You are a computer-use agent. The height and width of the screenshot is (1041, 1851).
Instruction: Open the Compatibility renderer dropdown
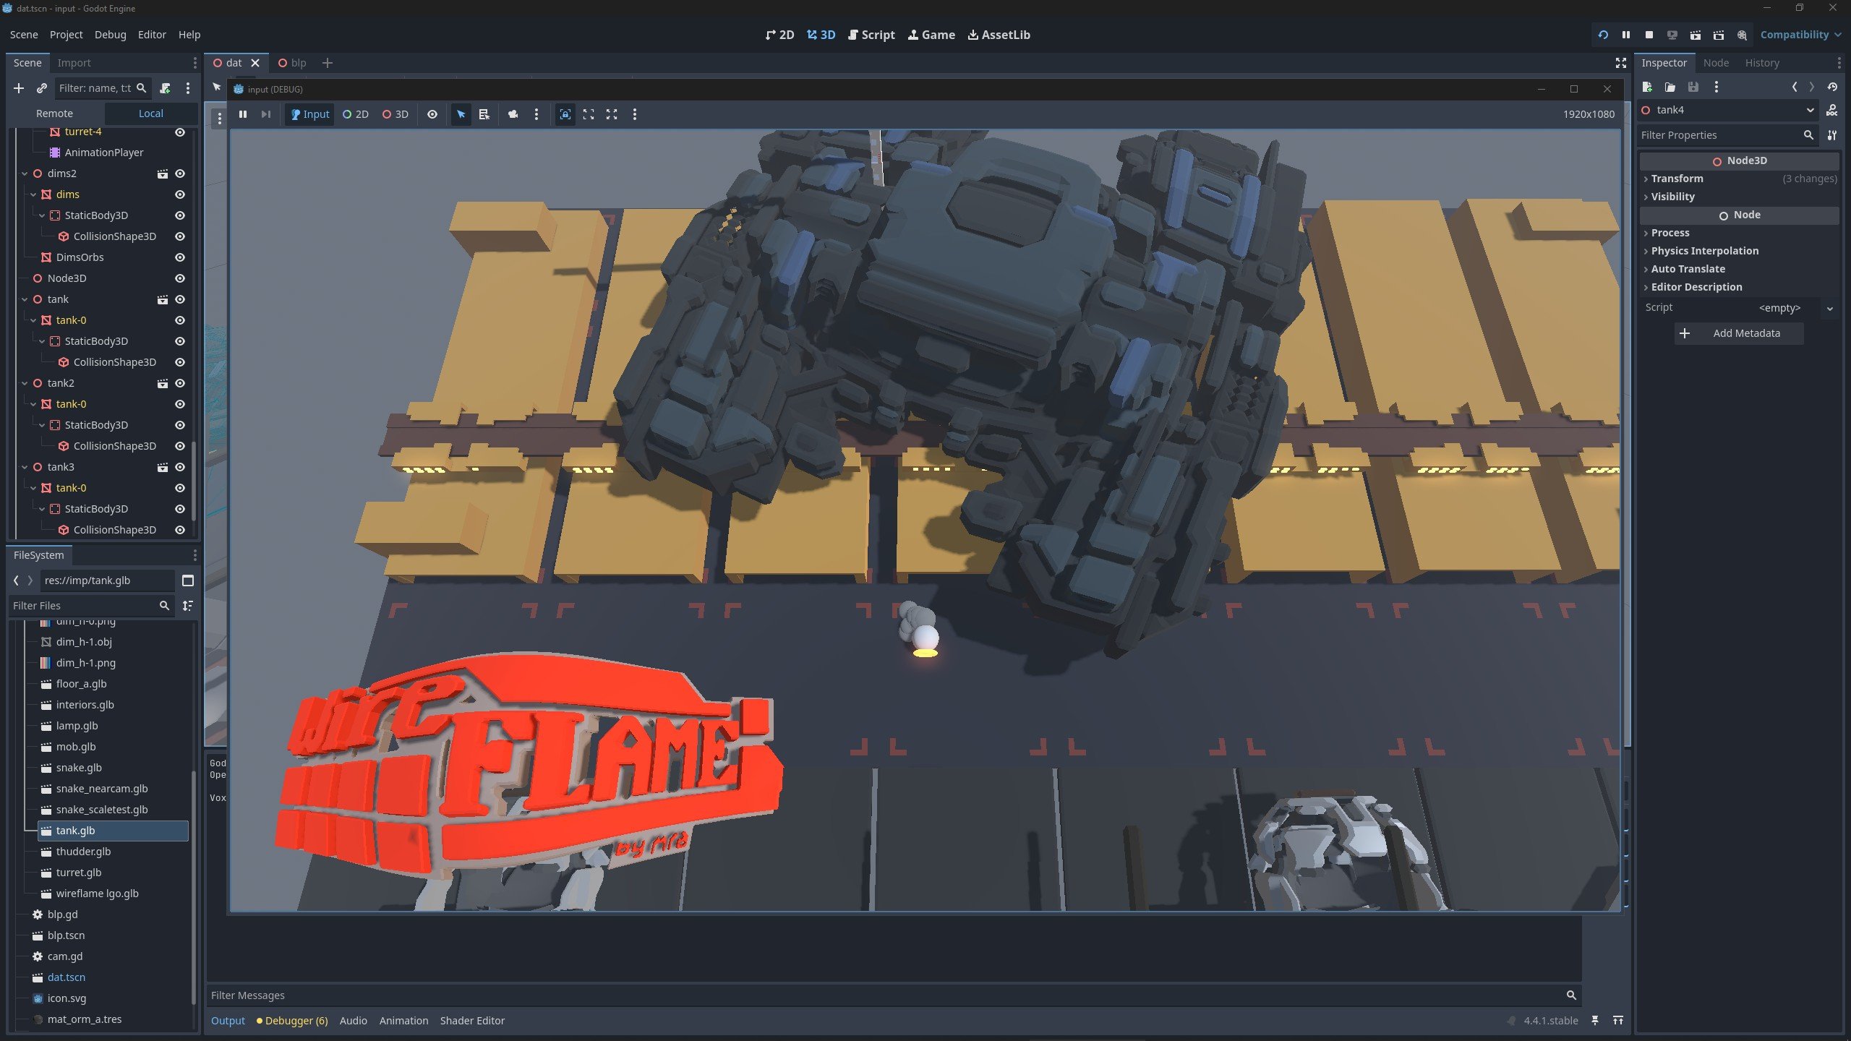[x=1800, y=35]
